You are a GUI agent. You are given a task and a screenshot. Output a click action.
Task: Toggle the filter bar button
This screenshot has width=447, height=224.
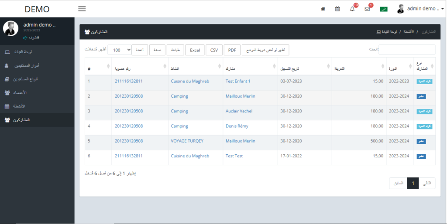(x=266, y=50)
